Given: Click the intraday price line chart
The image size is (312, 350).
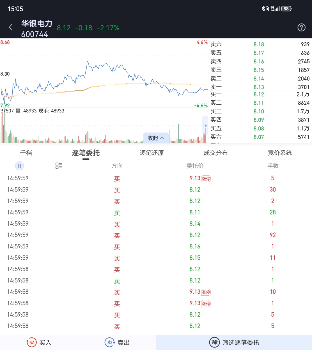Looking at the screenshot, I should coord(104,73).
